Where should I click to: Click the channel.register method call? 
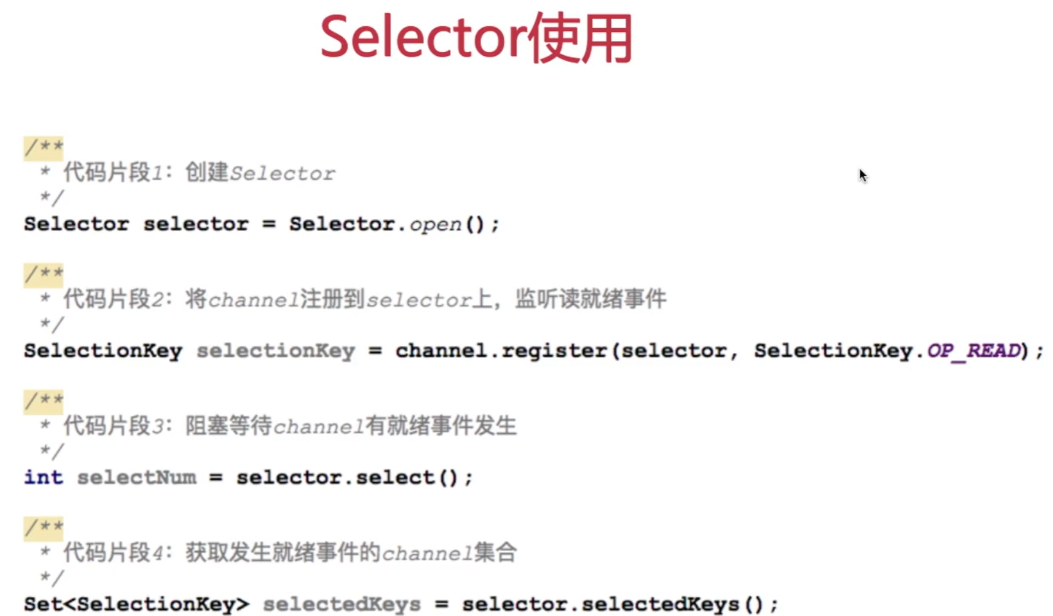pyautogui.click(x=501, y=350)
